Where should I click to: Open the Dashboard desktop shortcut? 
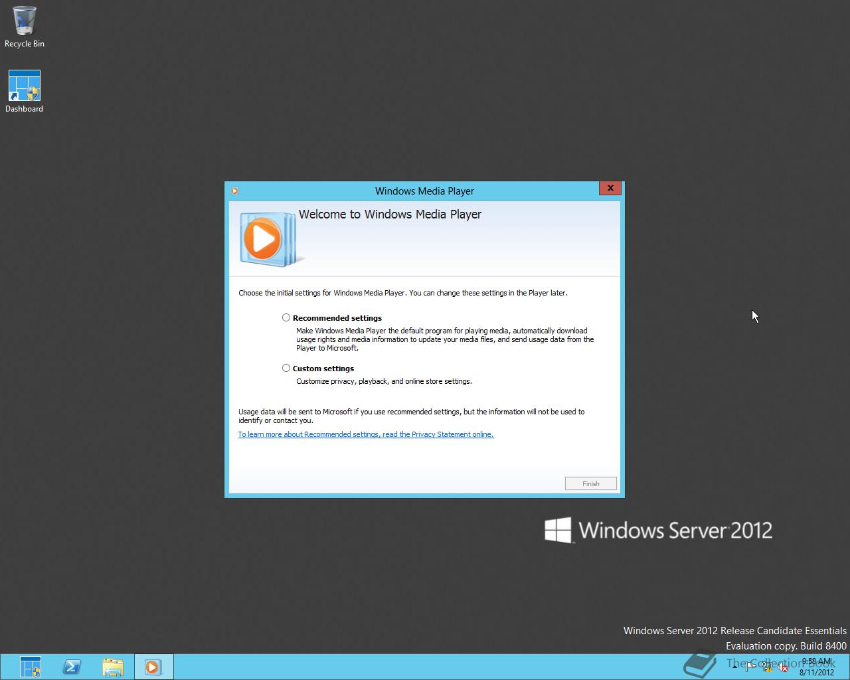(25, 92)
